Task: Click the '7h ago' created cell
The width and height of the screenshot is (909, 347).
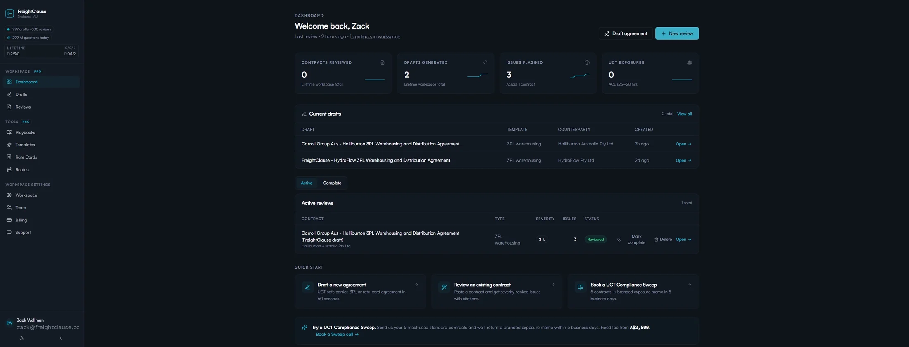Action: click(x=642, y=144)
